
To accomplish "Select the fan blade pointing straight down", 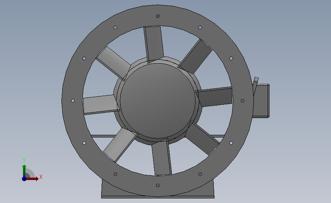I will [x=162, y=158].
